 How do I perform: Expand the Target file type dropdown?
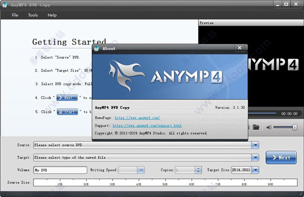(255, 157)
